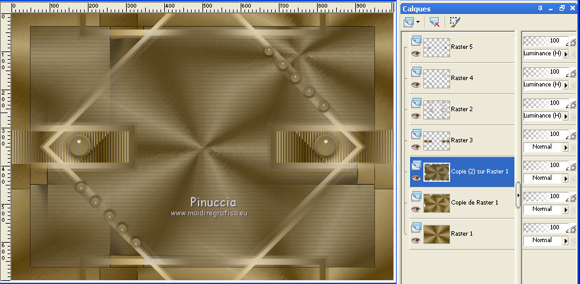
Task: Click the Raster 1 thumbnail
Action: click(x=437, y=234)
